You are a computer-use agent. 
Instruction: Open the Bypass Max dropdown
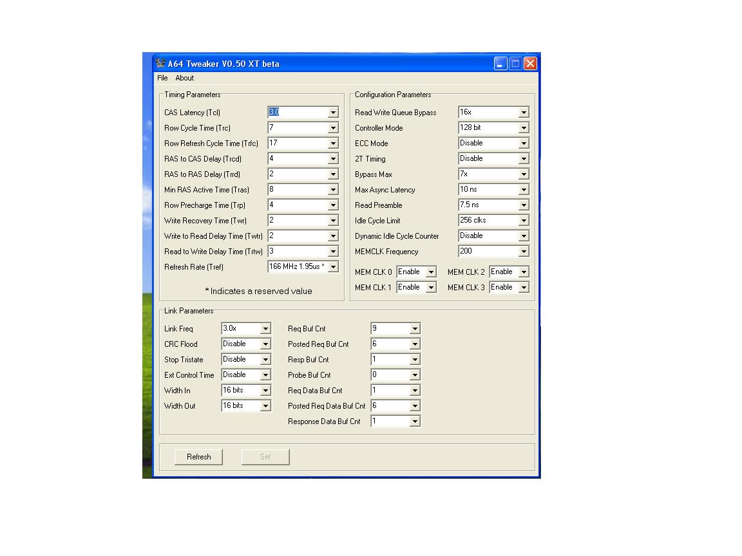pos(524,174)
